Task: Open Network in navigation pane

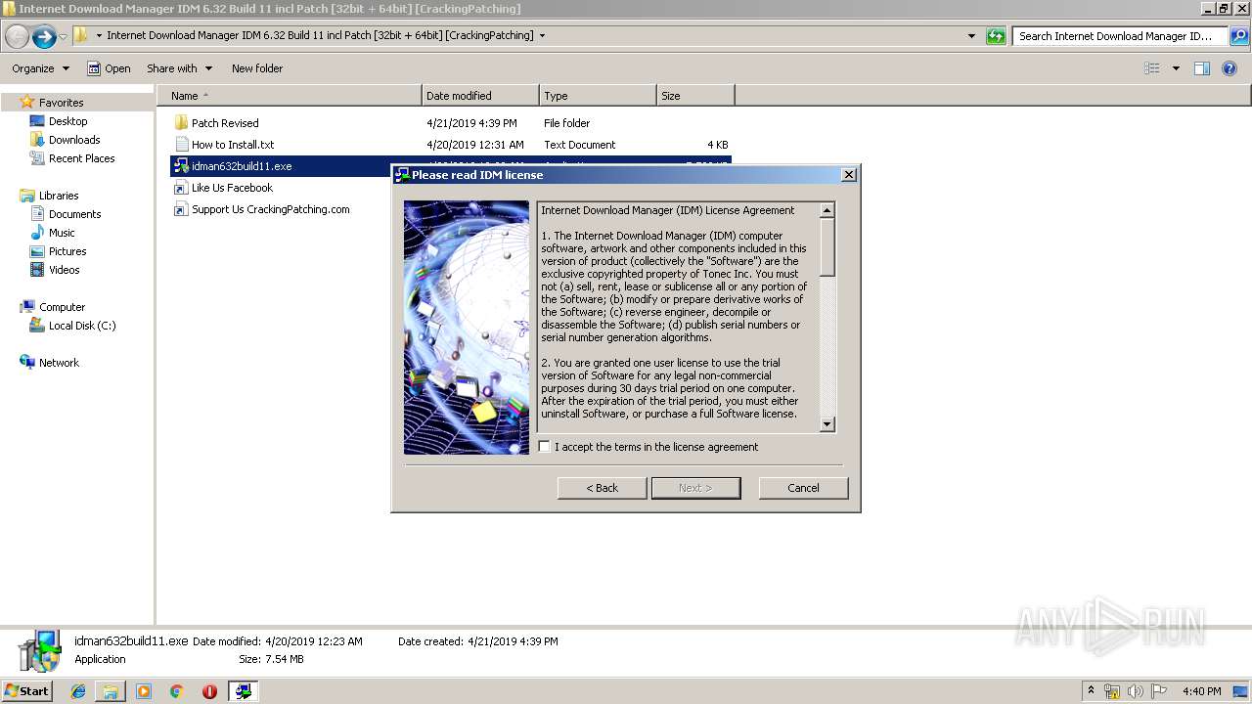Action: pos(59,363)
